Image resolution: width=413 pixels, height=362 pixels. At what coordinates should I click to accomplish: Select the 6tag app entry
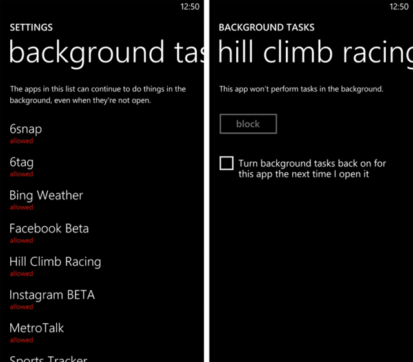(21, 162)
